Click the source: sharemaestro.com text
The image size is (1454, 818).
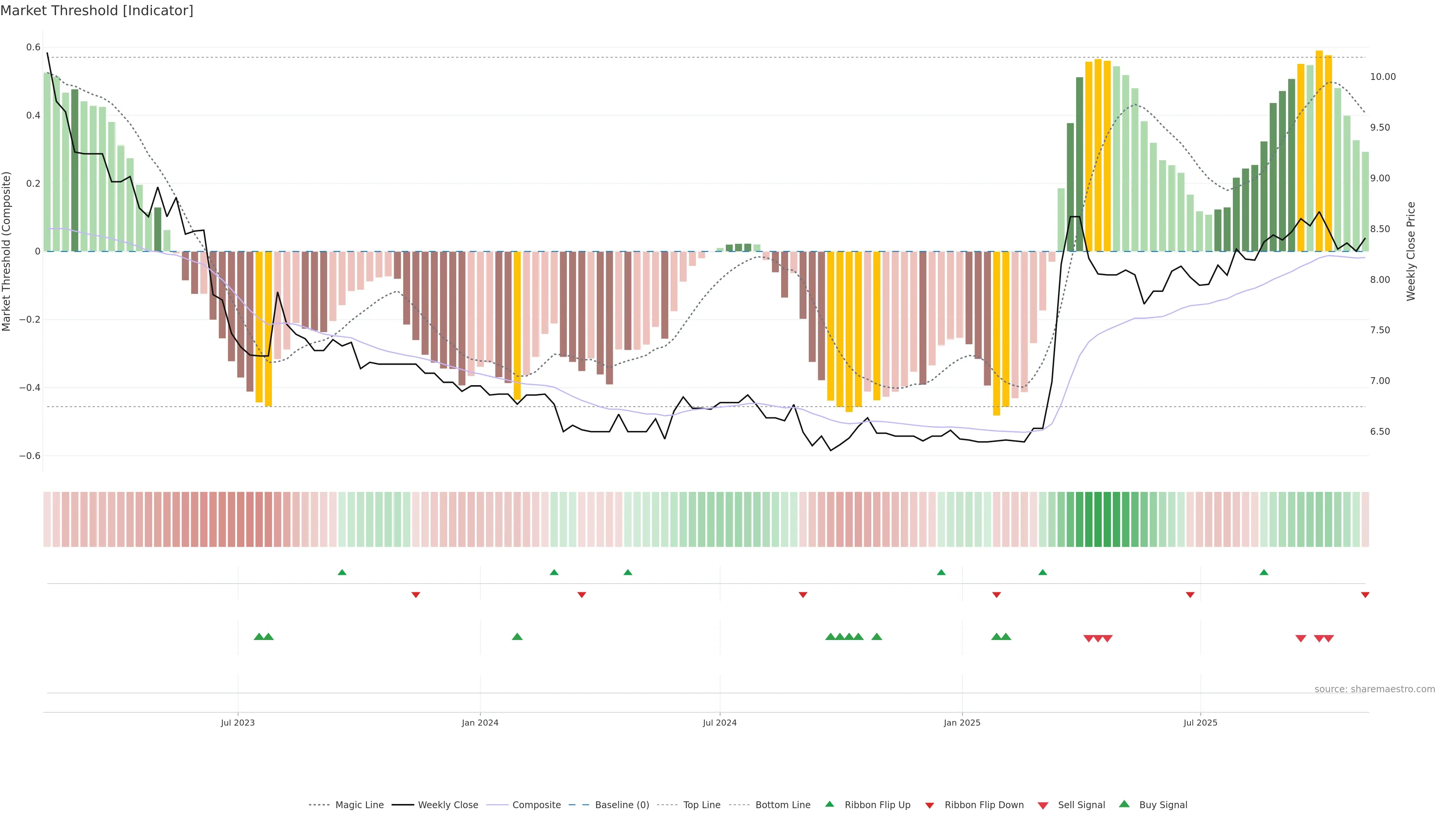coord(1374,689)
